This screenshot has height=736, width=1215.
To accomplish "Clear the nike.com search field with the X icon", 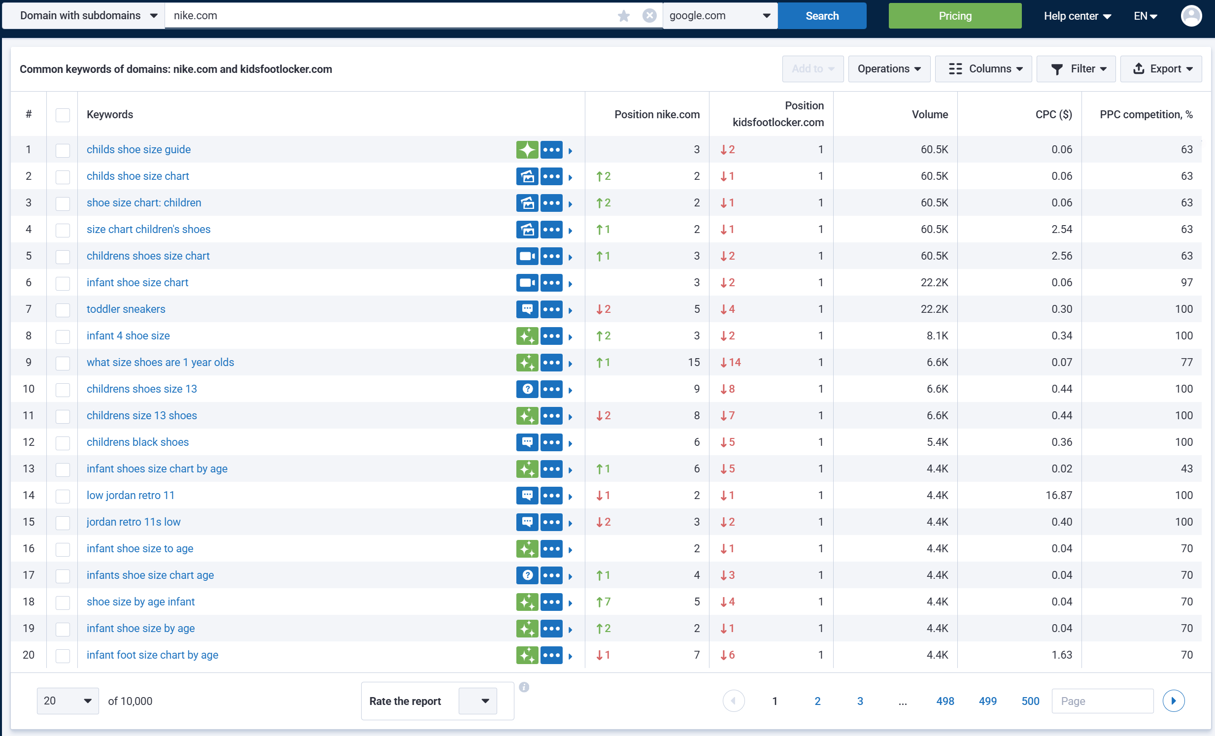I will tap(649, 15).
